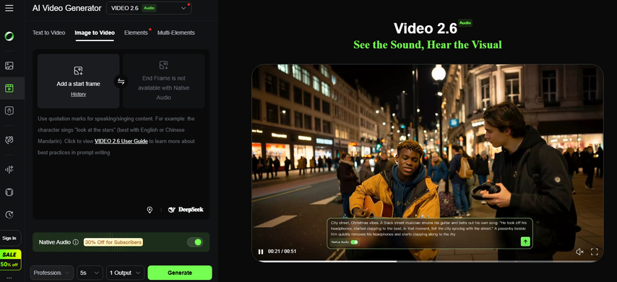Open the History link under start frame
Viewport: 617px width, 282px height.
78,94
